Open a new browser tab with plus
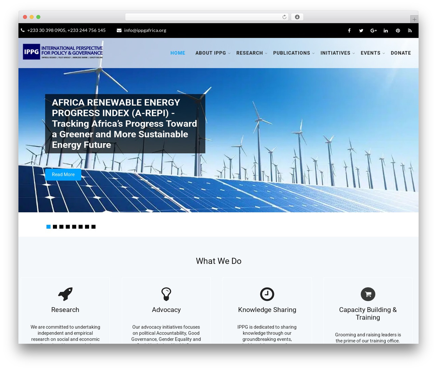 tap(414, 19)
